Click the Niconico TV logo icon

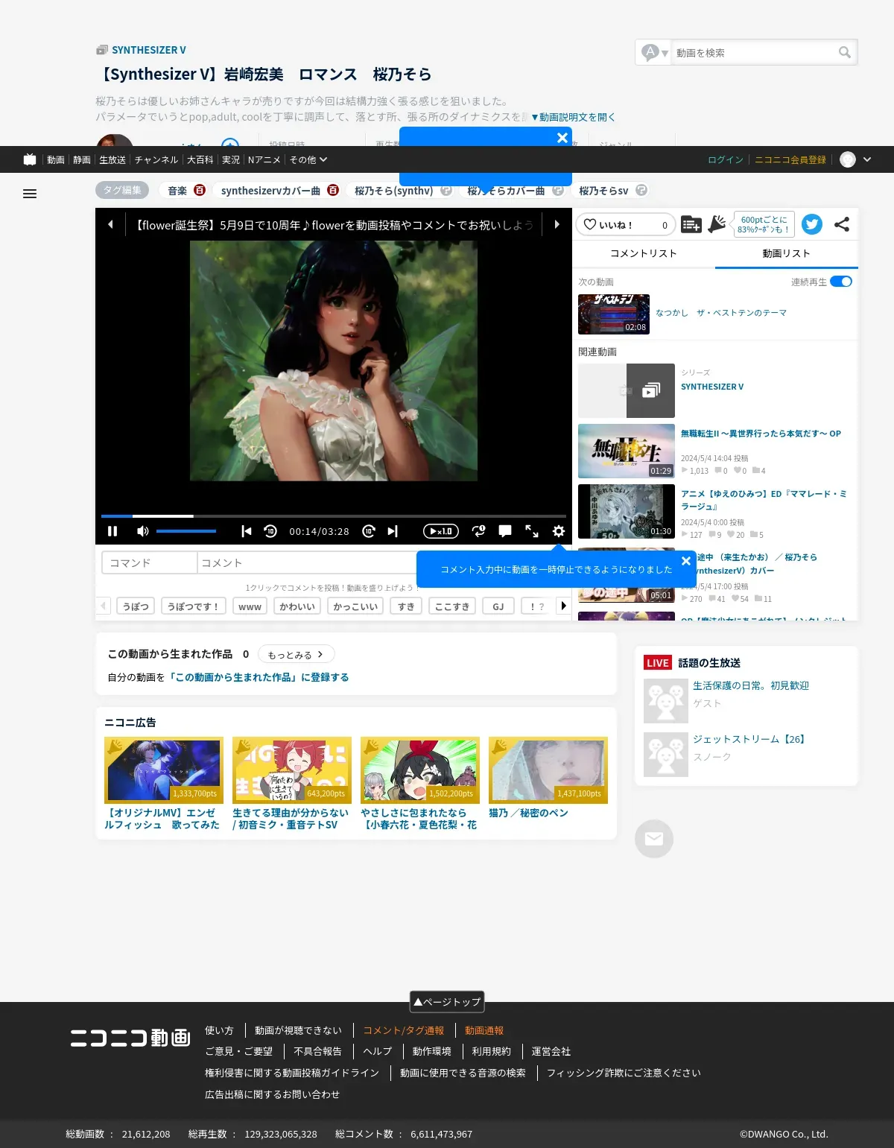click(x=30, y=159)
